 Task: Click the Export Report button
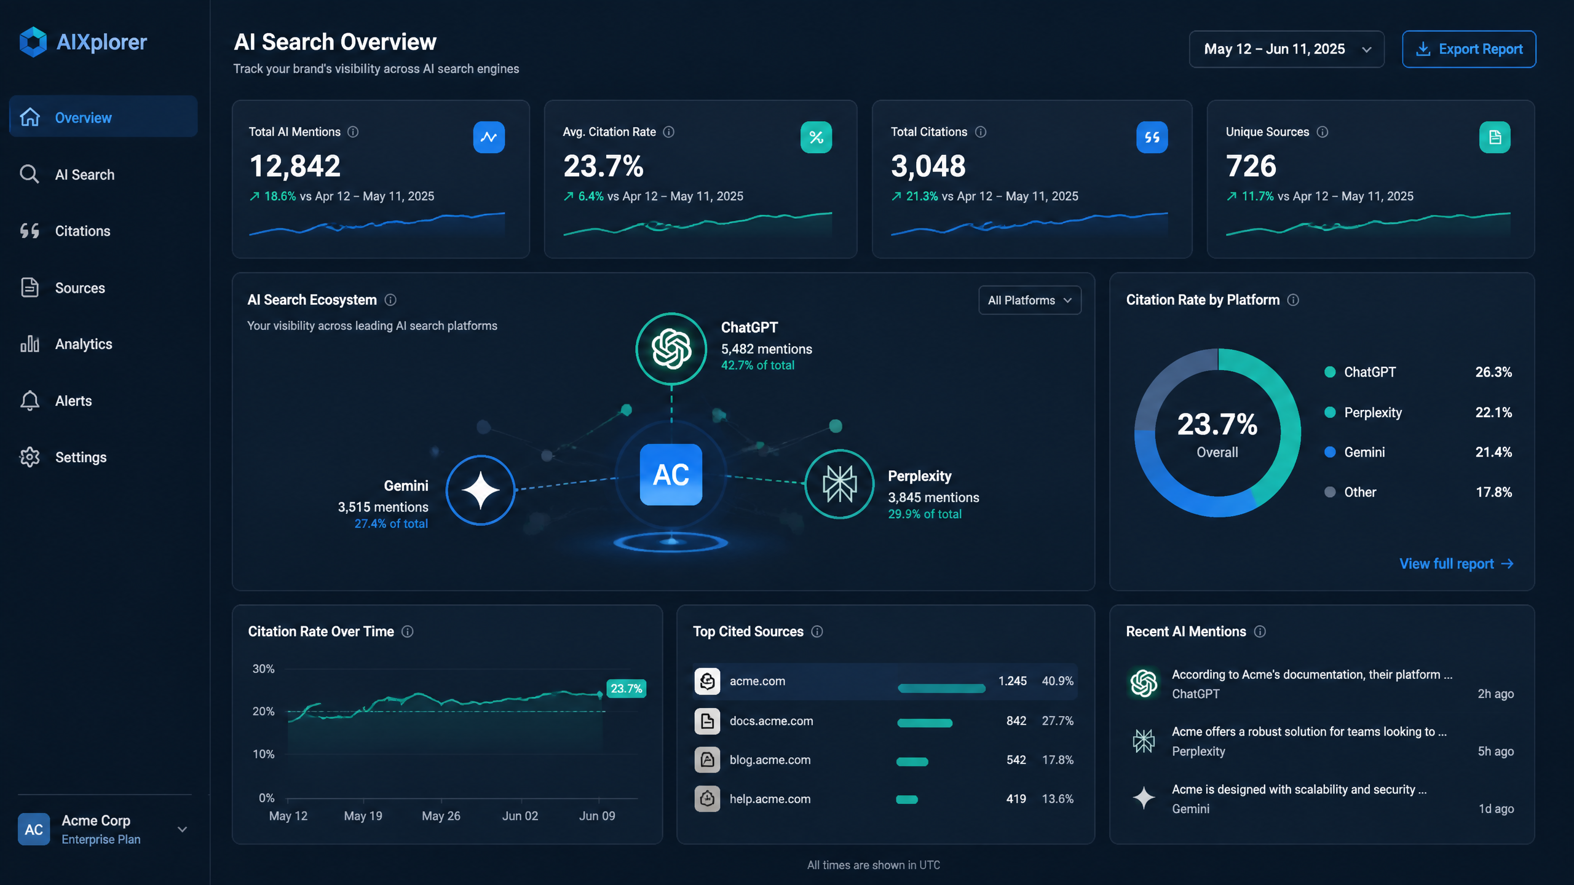click(1469, 49)
